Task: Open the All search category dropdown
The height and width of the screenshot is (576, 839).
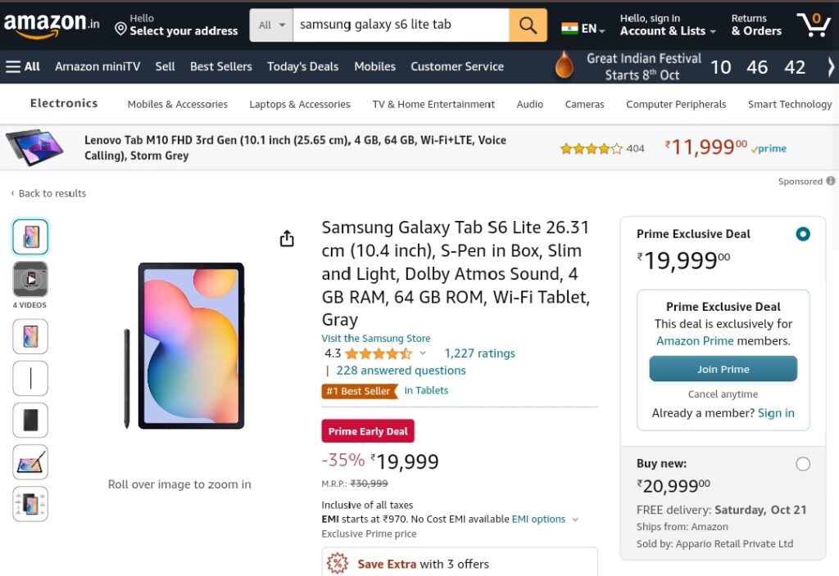Action: tap(271, 25)
